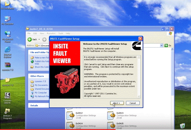Click Windows flag logo in Explorer

tap(170, 33)
